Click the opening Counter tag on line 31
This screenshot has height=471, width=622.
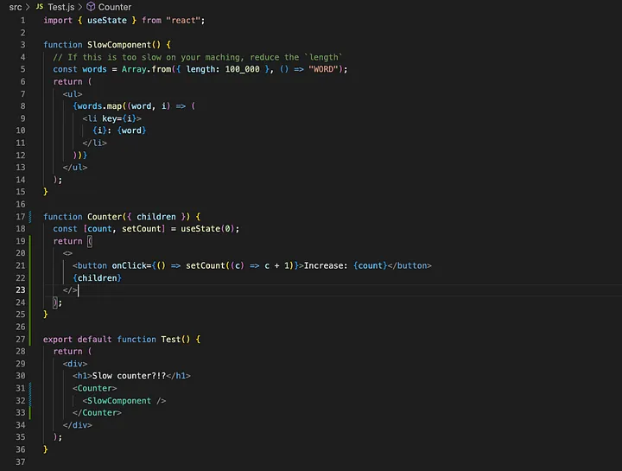(x=94, y=388)
